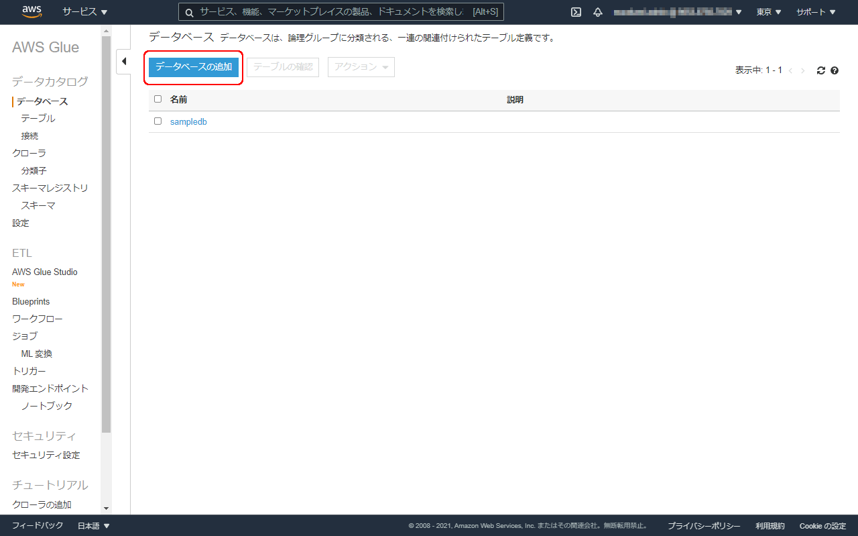Open the AWS home logo
This screenshot has width=858, height=536.
[32, 11]
